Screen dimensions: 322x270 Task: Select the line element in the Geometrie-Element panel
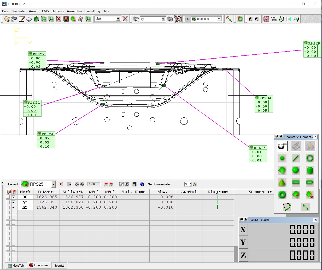[296, 158]
